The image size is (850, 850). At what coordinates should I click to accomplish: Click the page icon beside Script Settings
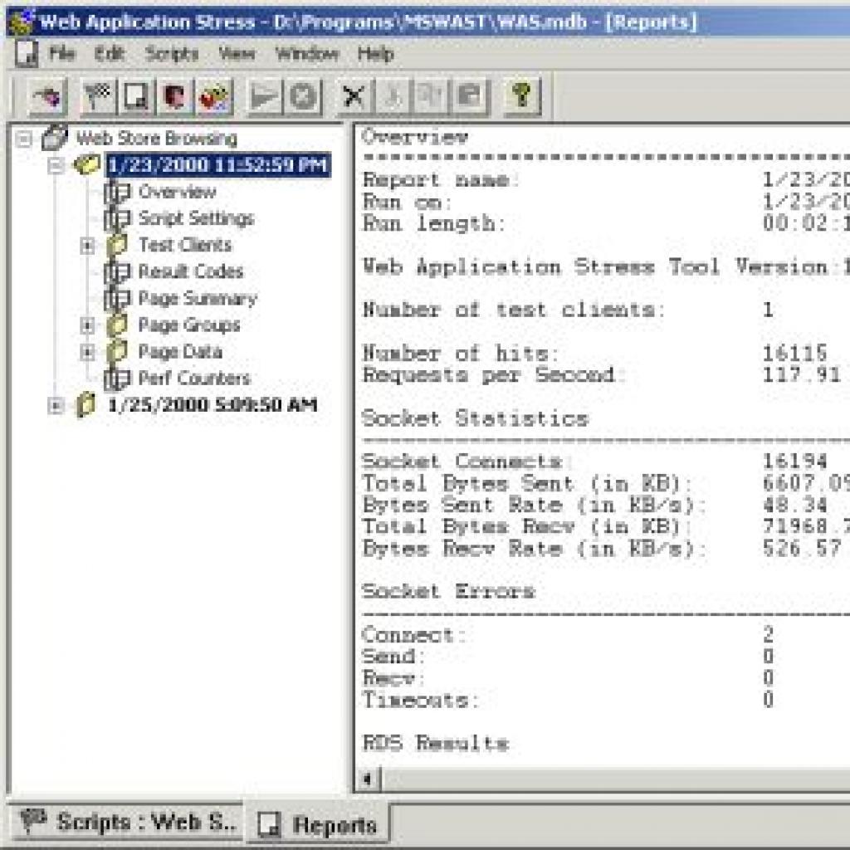[x=117, y=218]
